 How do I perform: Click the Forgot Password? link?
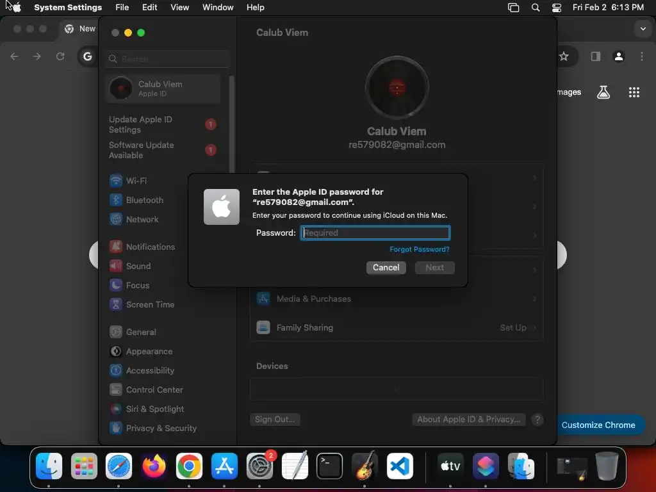click(x=419, y=249)
